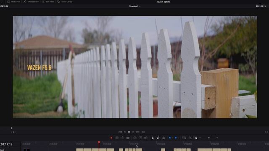
Task: Select the Blade edit mode tool
Action: click(128, 138)
